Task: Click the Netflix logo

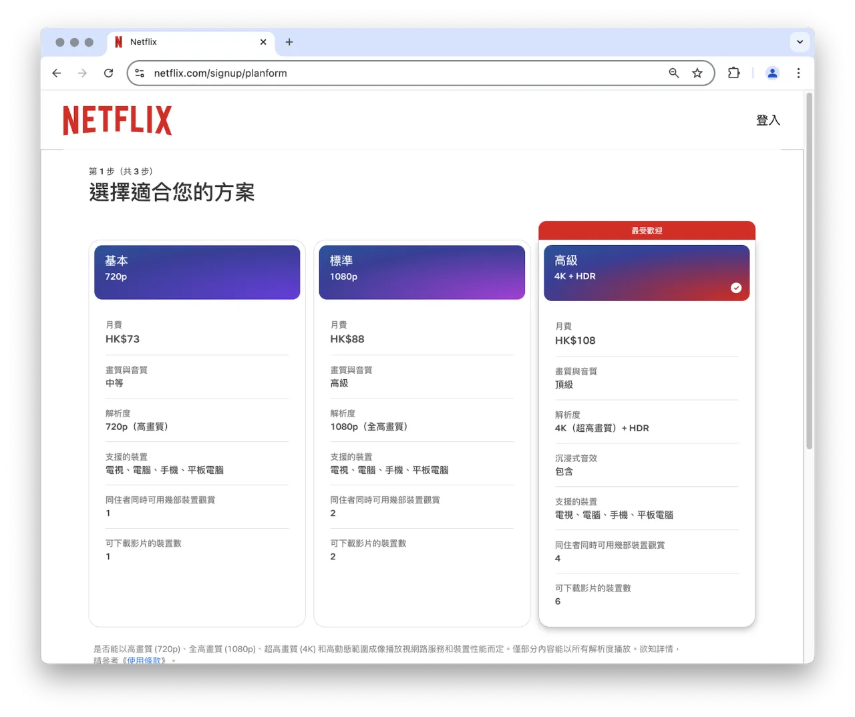Action: click(117, 120)
